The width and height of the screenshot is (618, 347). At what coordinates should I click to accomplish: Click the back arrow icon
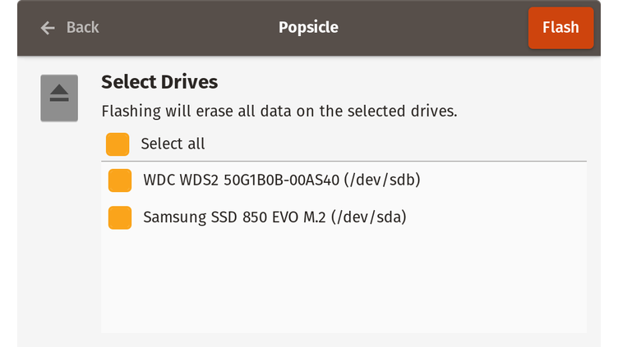click(48, 28)
